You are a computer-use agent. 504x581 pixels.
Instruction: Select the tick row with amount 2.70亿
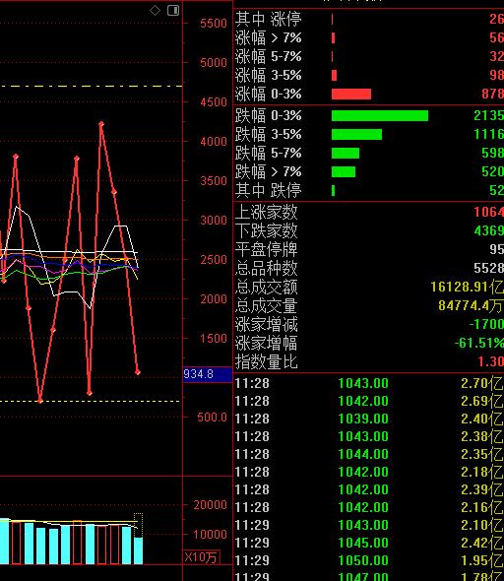(369, 383)
